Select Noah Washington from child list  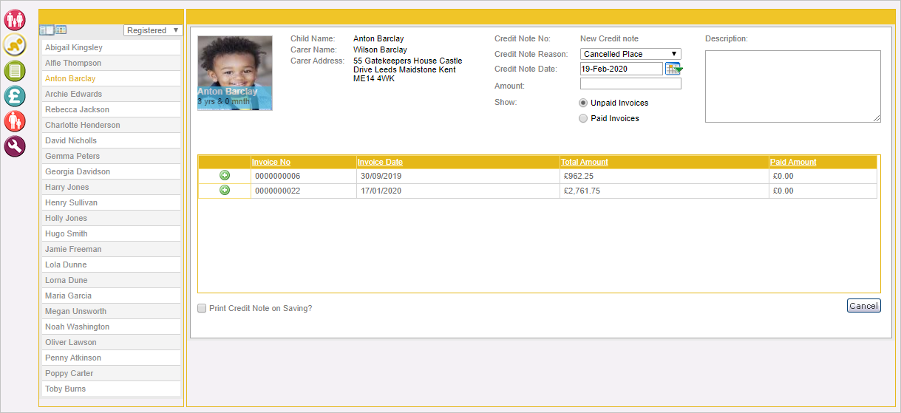111,327
